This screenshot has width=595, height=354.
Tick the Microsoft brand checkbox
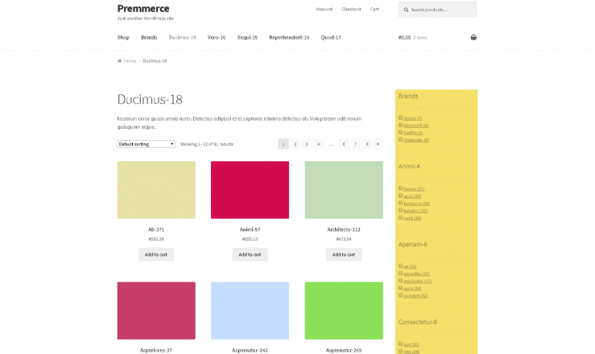click(x=400, y=125)
